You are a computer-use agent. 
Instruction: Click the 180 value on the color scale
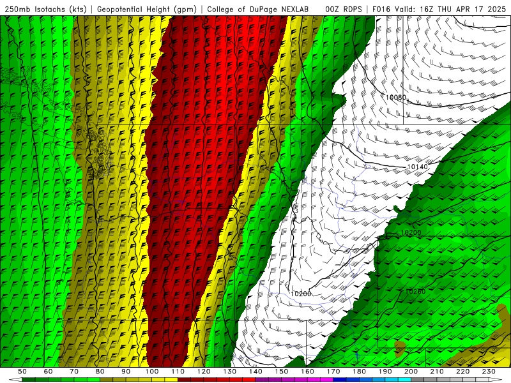(x=360, y=372)
